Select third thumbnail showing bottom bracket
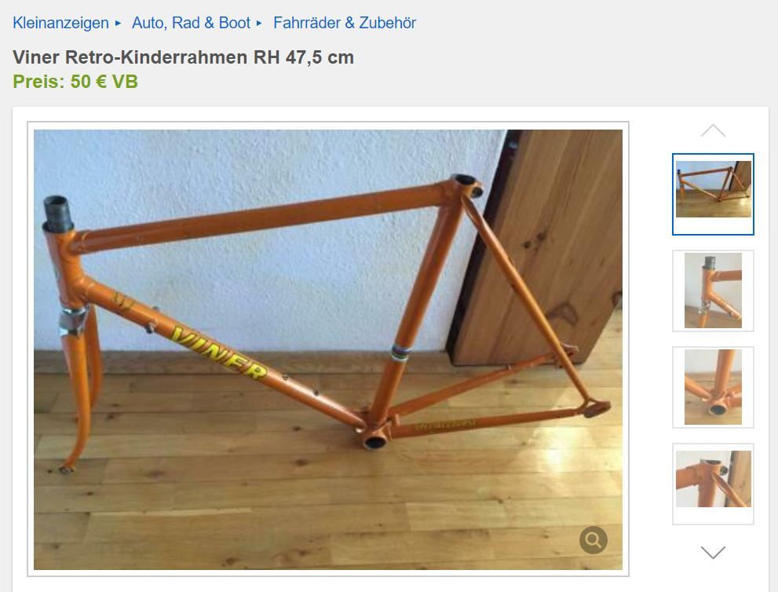Viewport: 778px width, 592px height. click(x=713, y=387)
